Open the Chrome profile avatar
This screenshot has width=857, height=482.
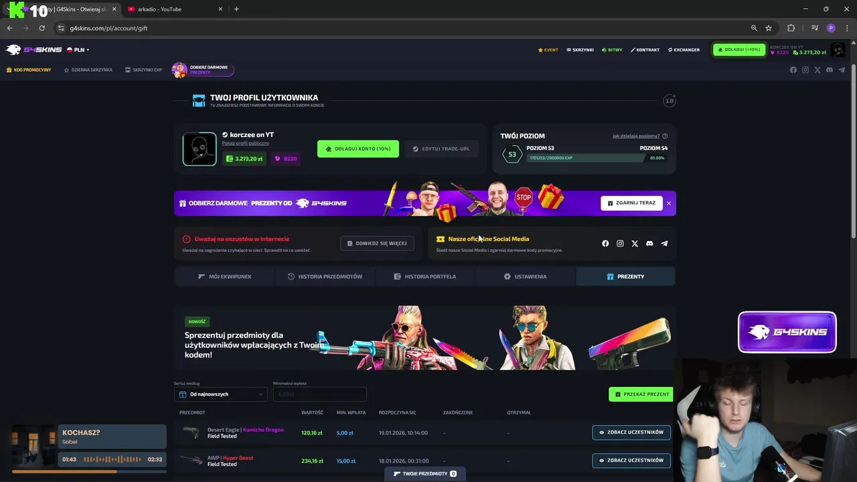point(831,28)
